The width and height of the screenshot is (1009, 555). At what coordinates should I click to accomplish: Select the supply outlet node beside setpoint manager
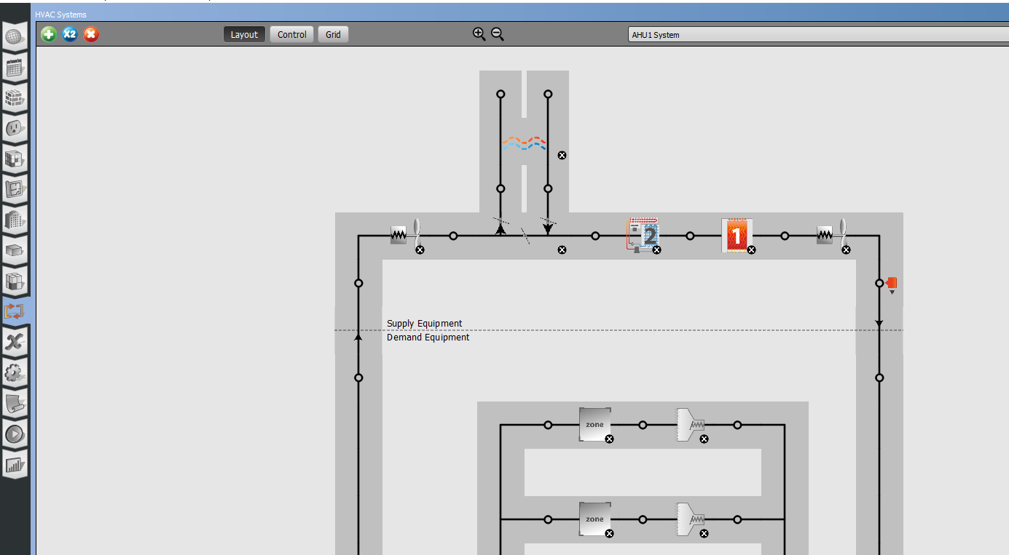coord(879,283)
